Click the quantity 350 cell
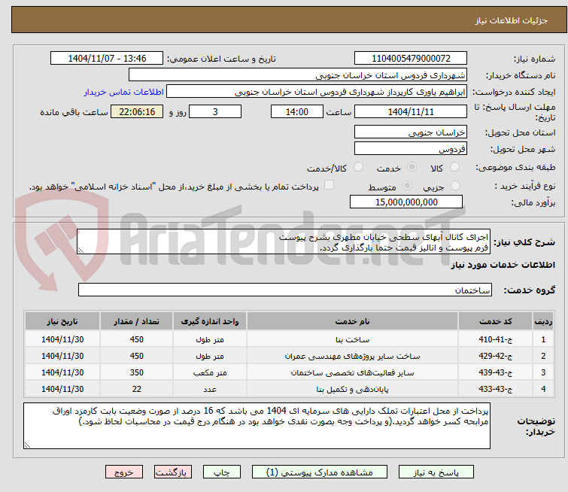 pyautogui.click(x=137, y=372)
